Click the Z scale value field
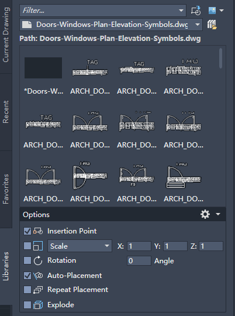 (x=211, y=246)
